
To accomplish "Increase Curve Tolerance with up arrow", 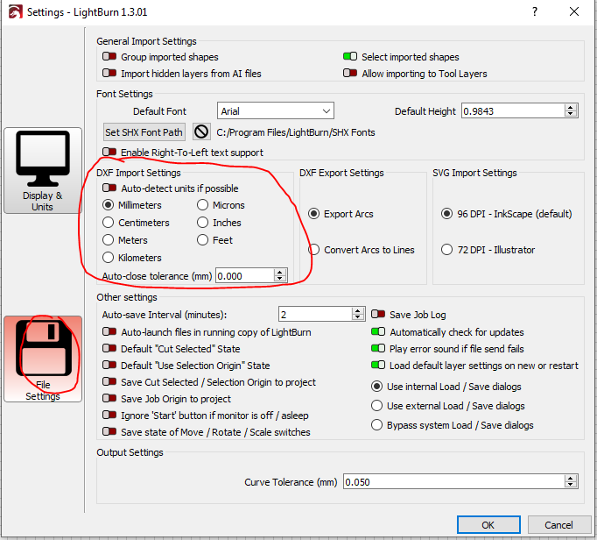I will click(571, 478).
